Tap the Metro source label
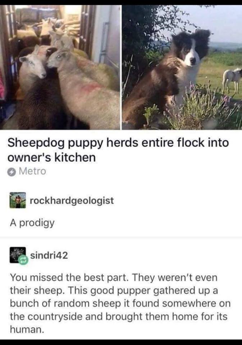Image resolution: width=242 pixels, height=345 pixels. 32,171
